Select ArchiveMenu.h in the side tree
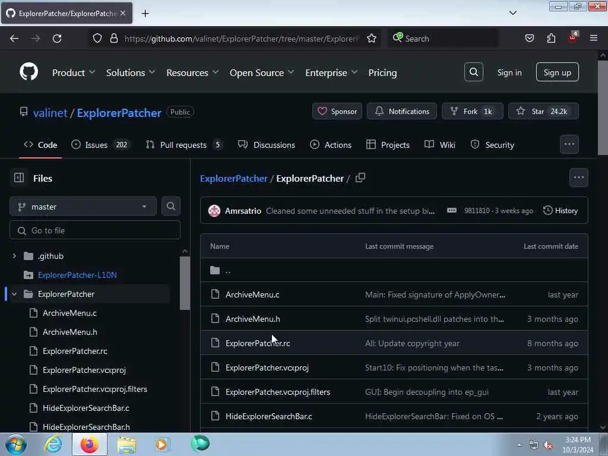Image resolution: width=608 pixels, height=456 pixels. tap(70, 332)
